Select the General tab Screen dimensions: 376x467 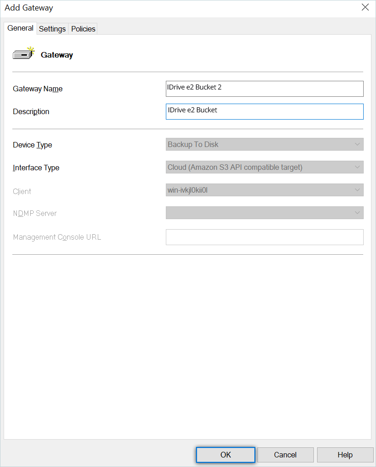pos(21,28)
